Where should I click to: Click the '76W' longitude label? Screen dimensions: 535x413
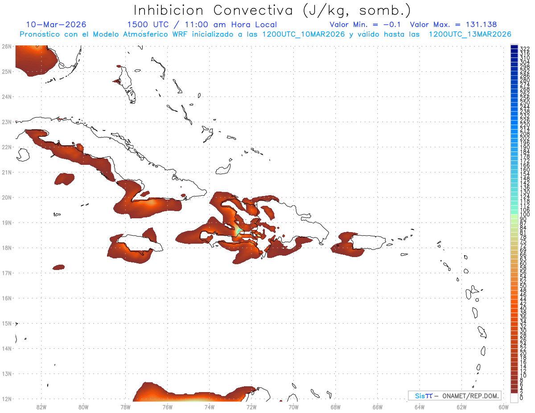167,407
